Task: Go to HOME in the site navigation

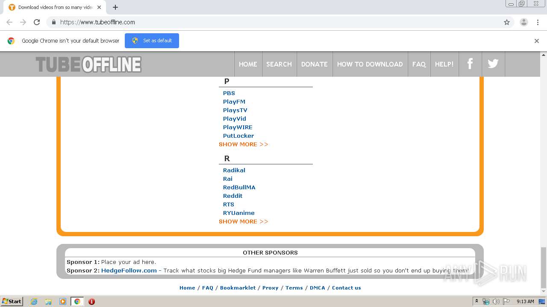Action: (x=248, y=64)
